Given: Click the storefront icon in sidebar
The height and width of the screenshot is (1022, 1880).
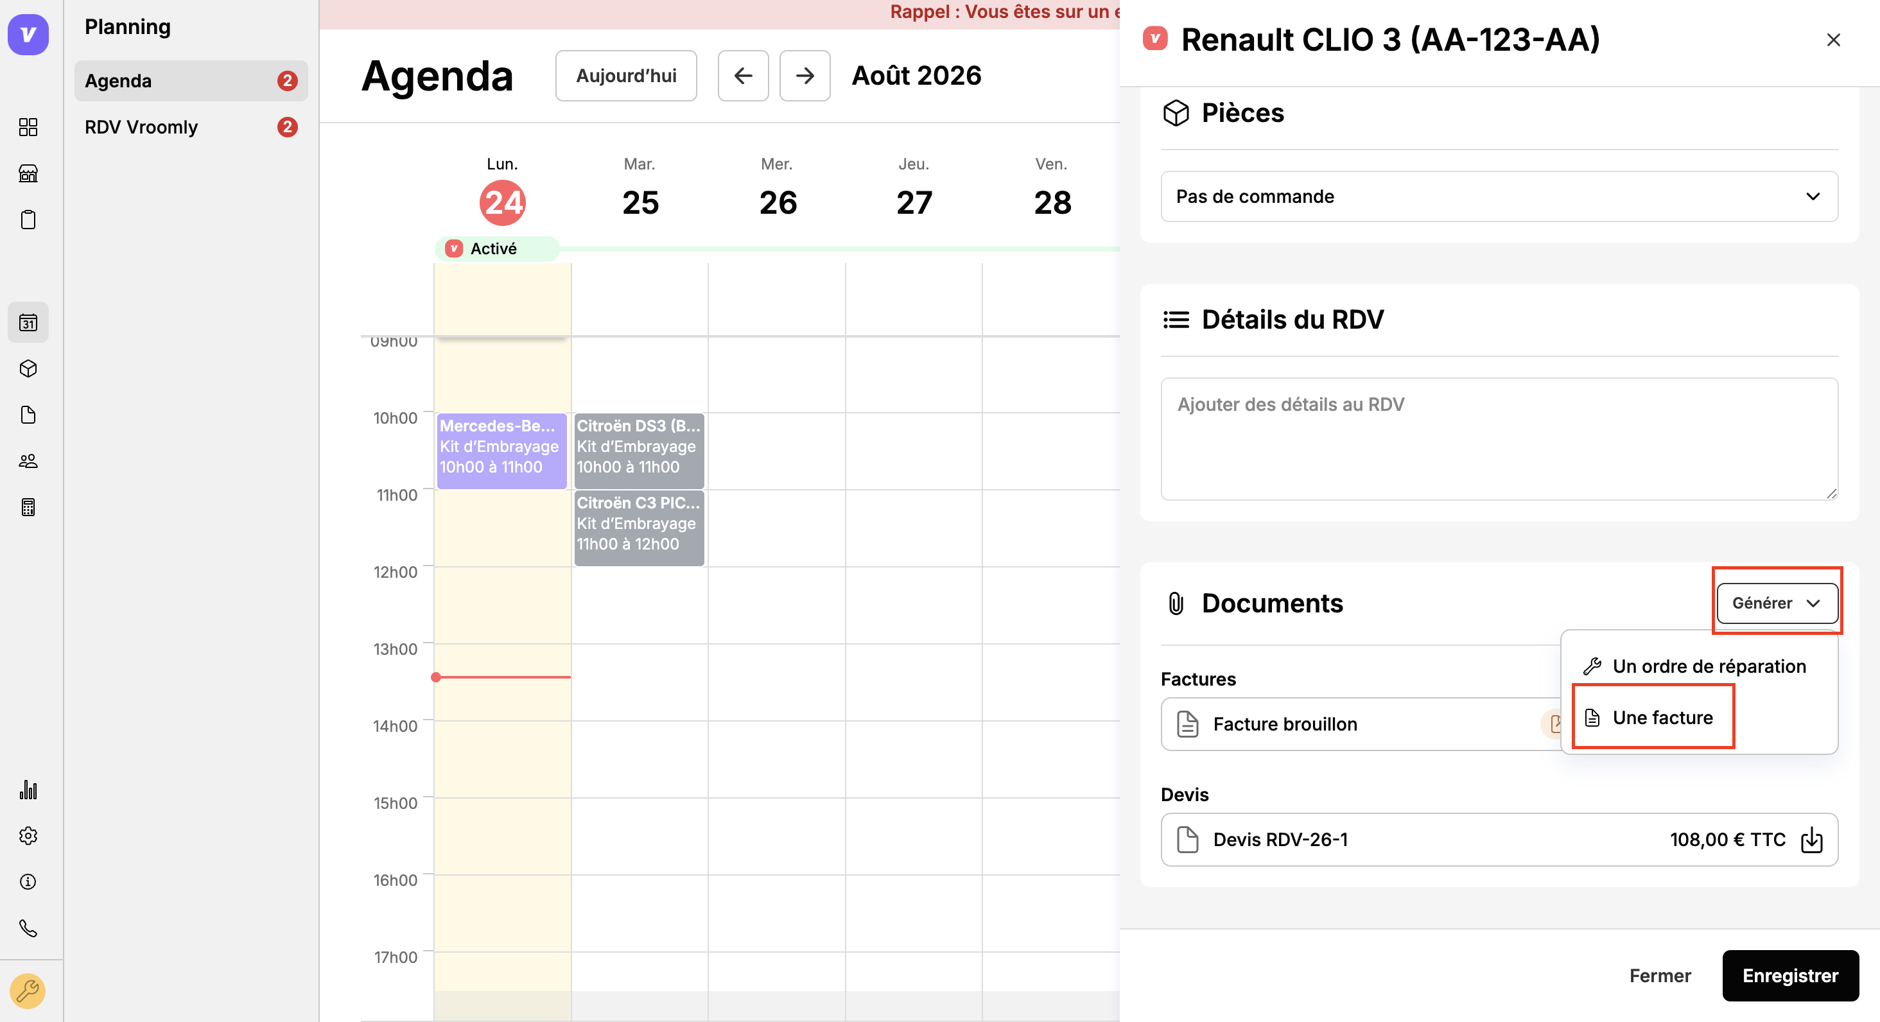Looking at the screenshot, I should pyautogui.click(x=28, y=173).
